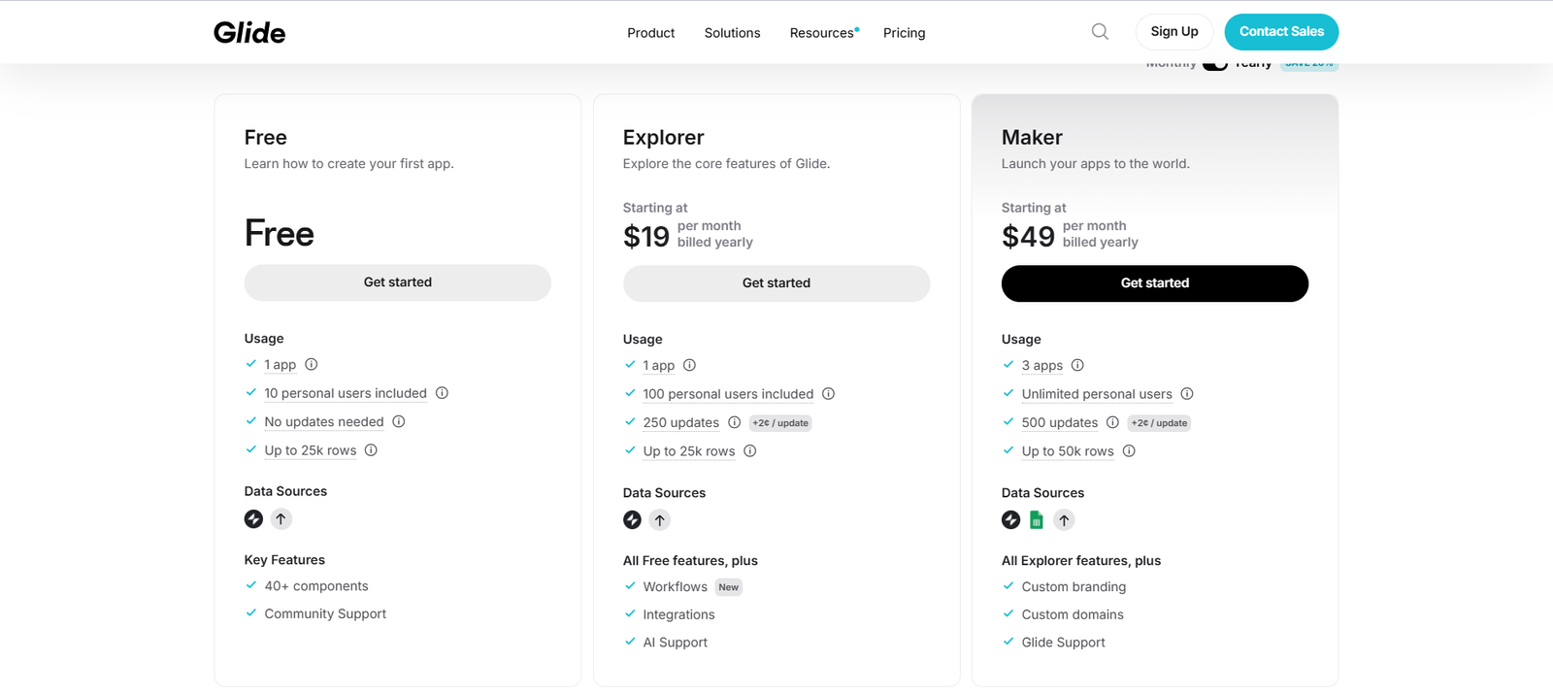Click info icon next to Free plan's 1 app
The width and height of the screenshot is (1553, 694).
tap(312, 365)
